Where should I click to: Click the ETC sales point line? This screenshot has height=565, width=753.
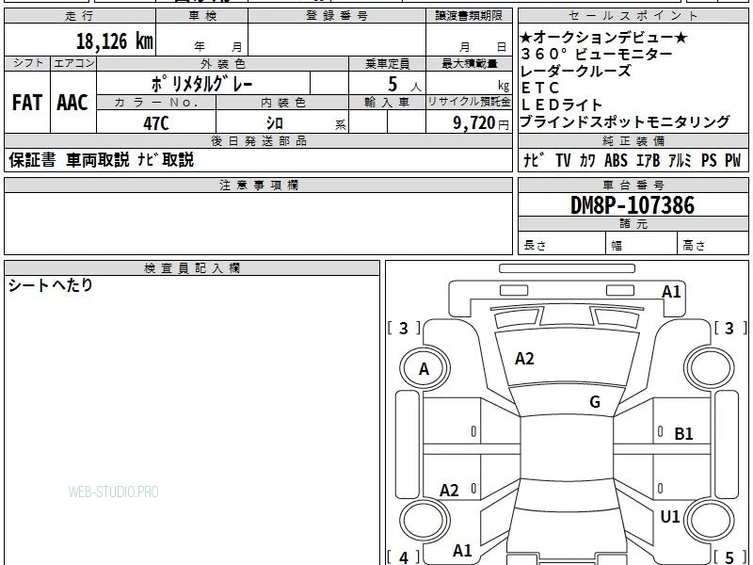click(540, 88)
